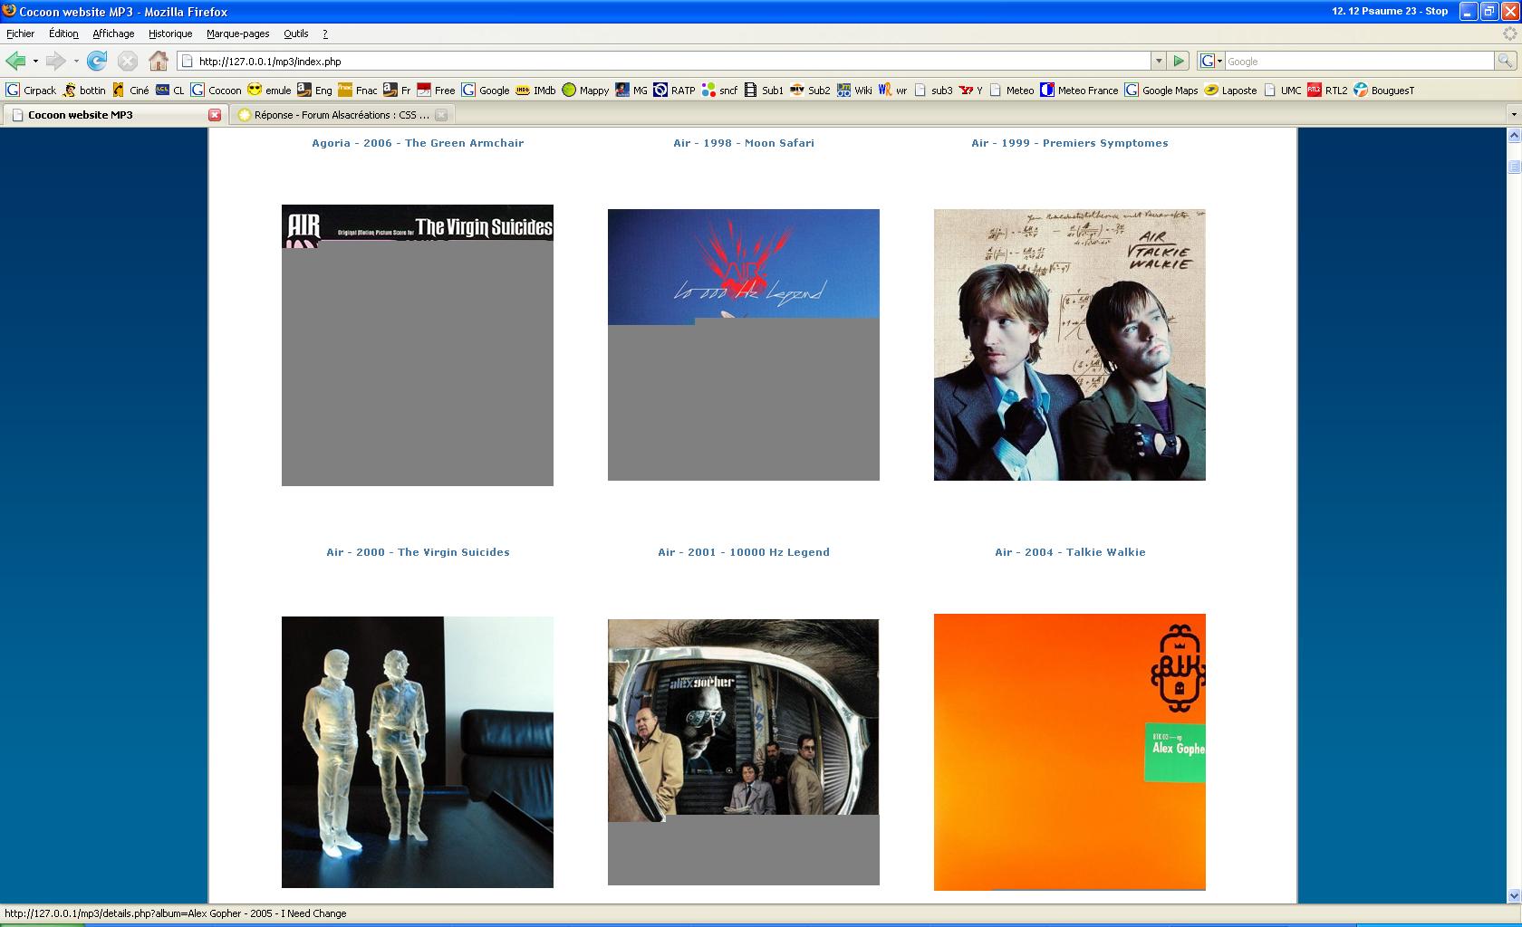Open the Affichage menu
Screen dimensions: 1522x927
click(x=113, y=33)
